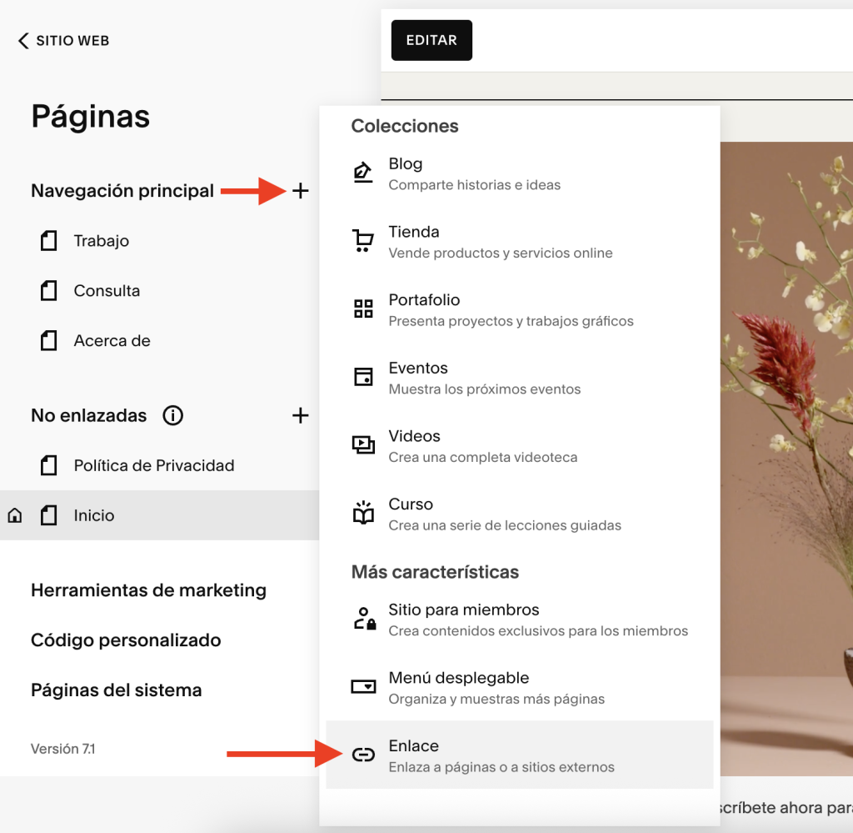Click the Blog pencil icon

[363, 173]
